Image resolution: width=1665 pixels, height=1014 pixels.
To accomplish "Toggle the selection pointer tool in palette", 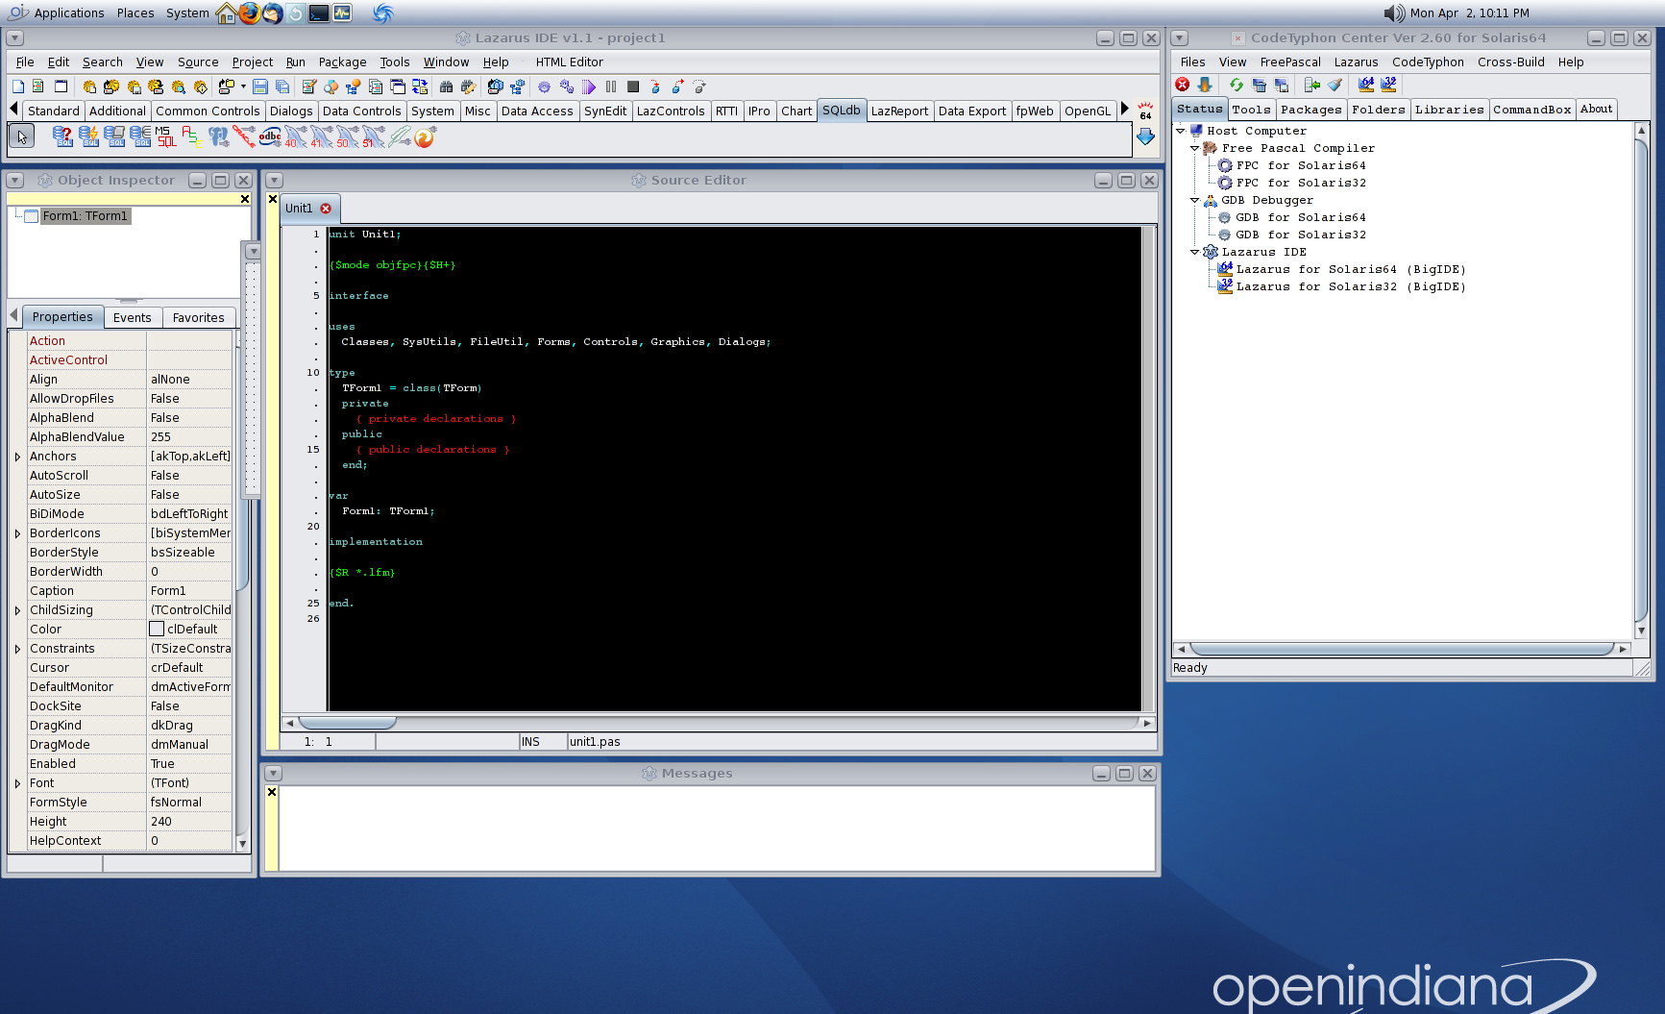I will tap(22, 136).
